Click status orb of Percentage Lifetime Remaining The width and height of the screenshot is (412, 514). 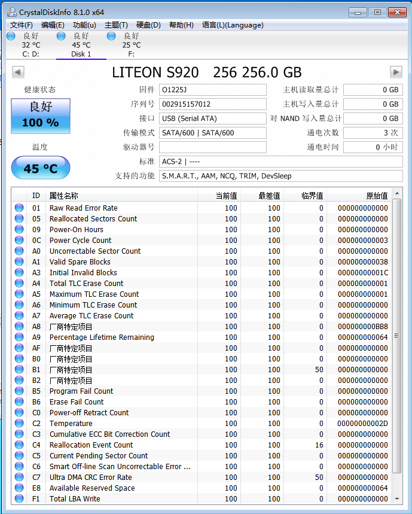19,337
